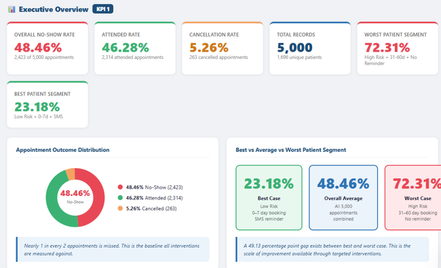Click the 23.18% value in Best Patient Segment card
Image resolution: width=441 pixels, height=268 pixels.
[37, 107]
